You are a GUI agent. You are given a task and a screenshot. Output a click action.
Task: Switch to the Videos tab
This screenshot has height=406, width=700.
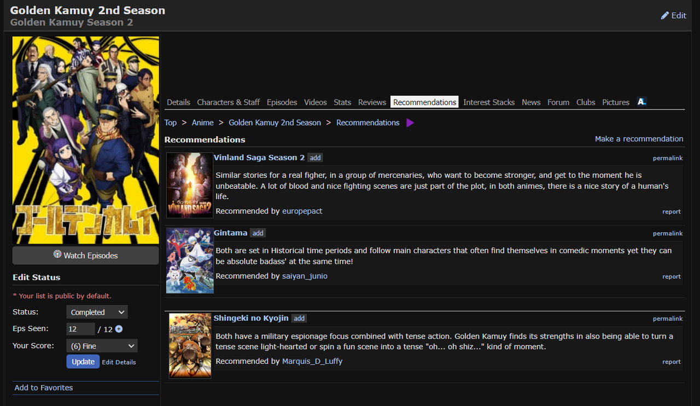[316, 102]
